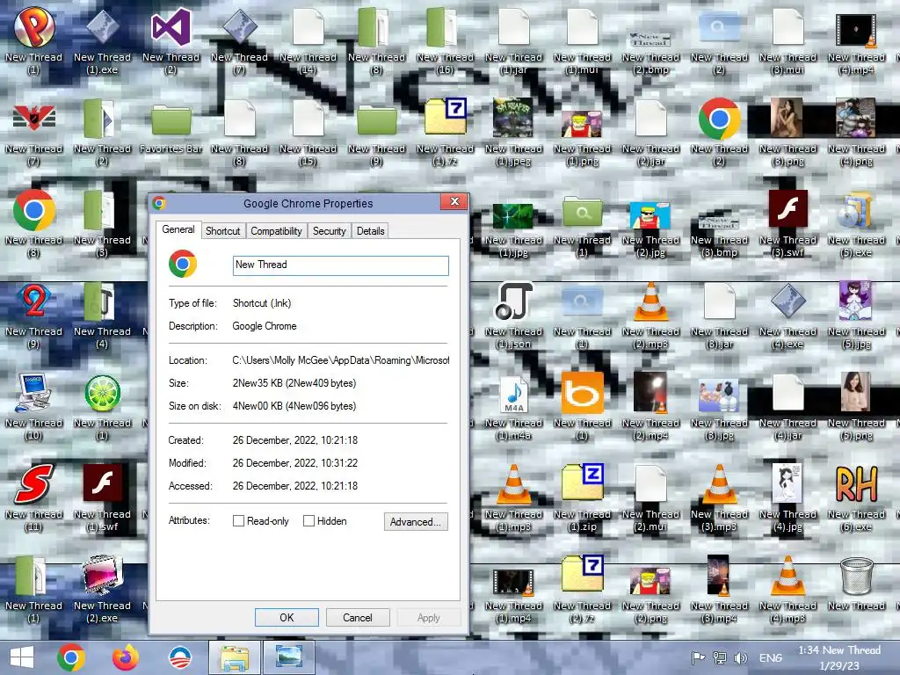Click the shortcut name text field

click(340, 265)
